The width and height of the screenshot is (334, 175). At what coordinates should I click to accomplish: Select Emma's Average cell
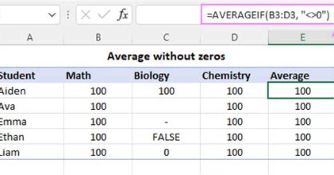click(x=301, y=121)
